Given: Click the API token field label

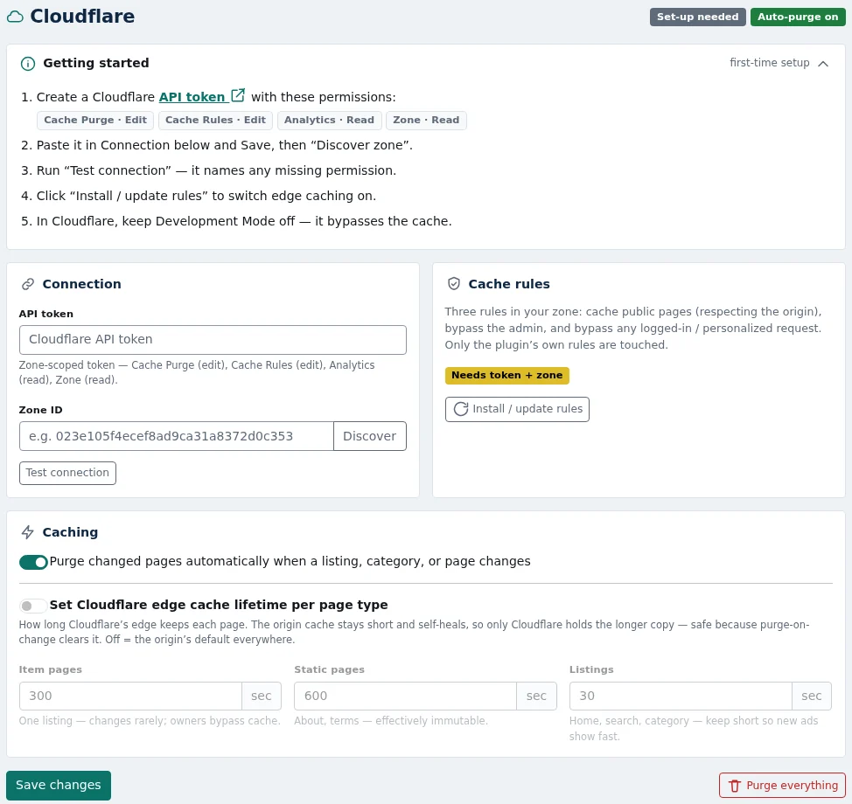Looking at the screenshot, I should [46, 314].
